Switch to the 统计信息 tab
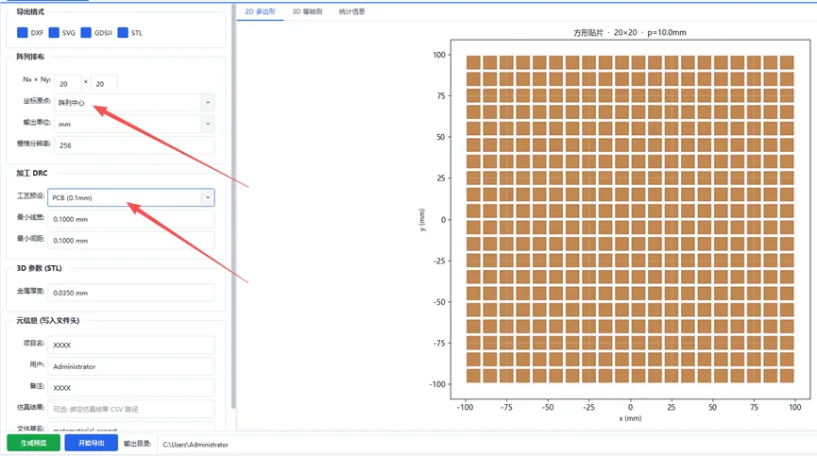This screenshot has height=456, width=817. 351,11
